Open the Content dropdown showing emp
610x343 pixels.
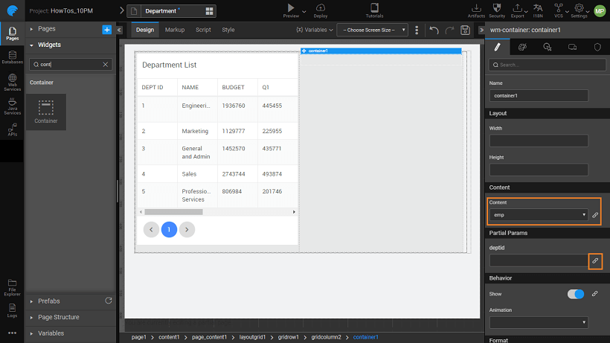point(539,215)
